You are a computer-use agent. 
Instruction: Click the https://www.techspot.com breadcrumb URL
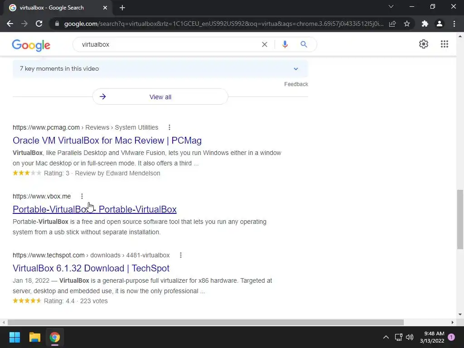[48, 255]
